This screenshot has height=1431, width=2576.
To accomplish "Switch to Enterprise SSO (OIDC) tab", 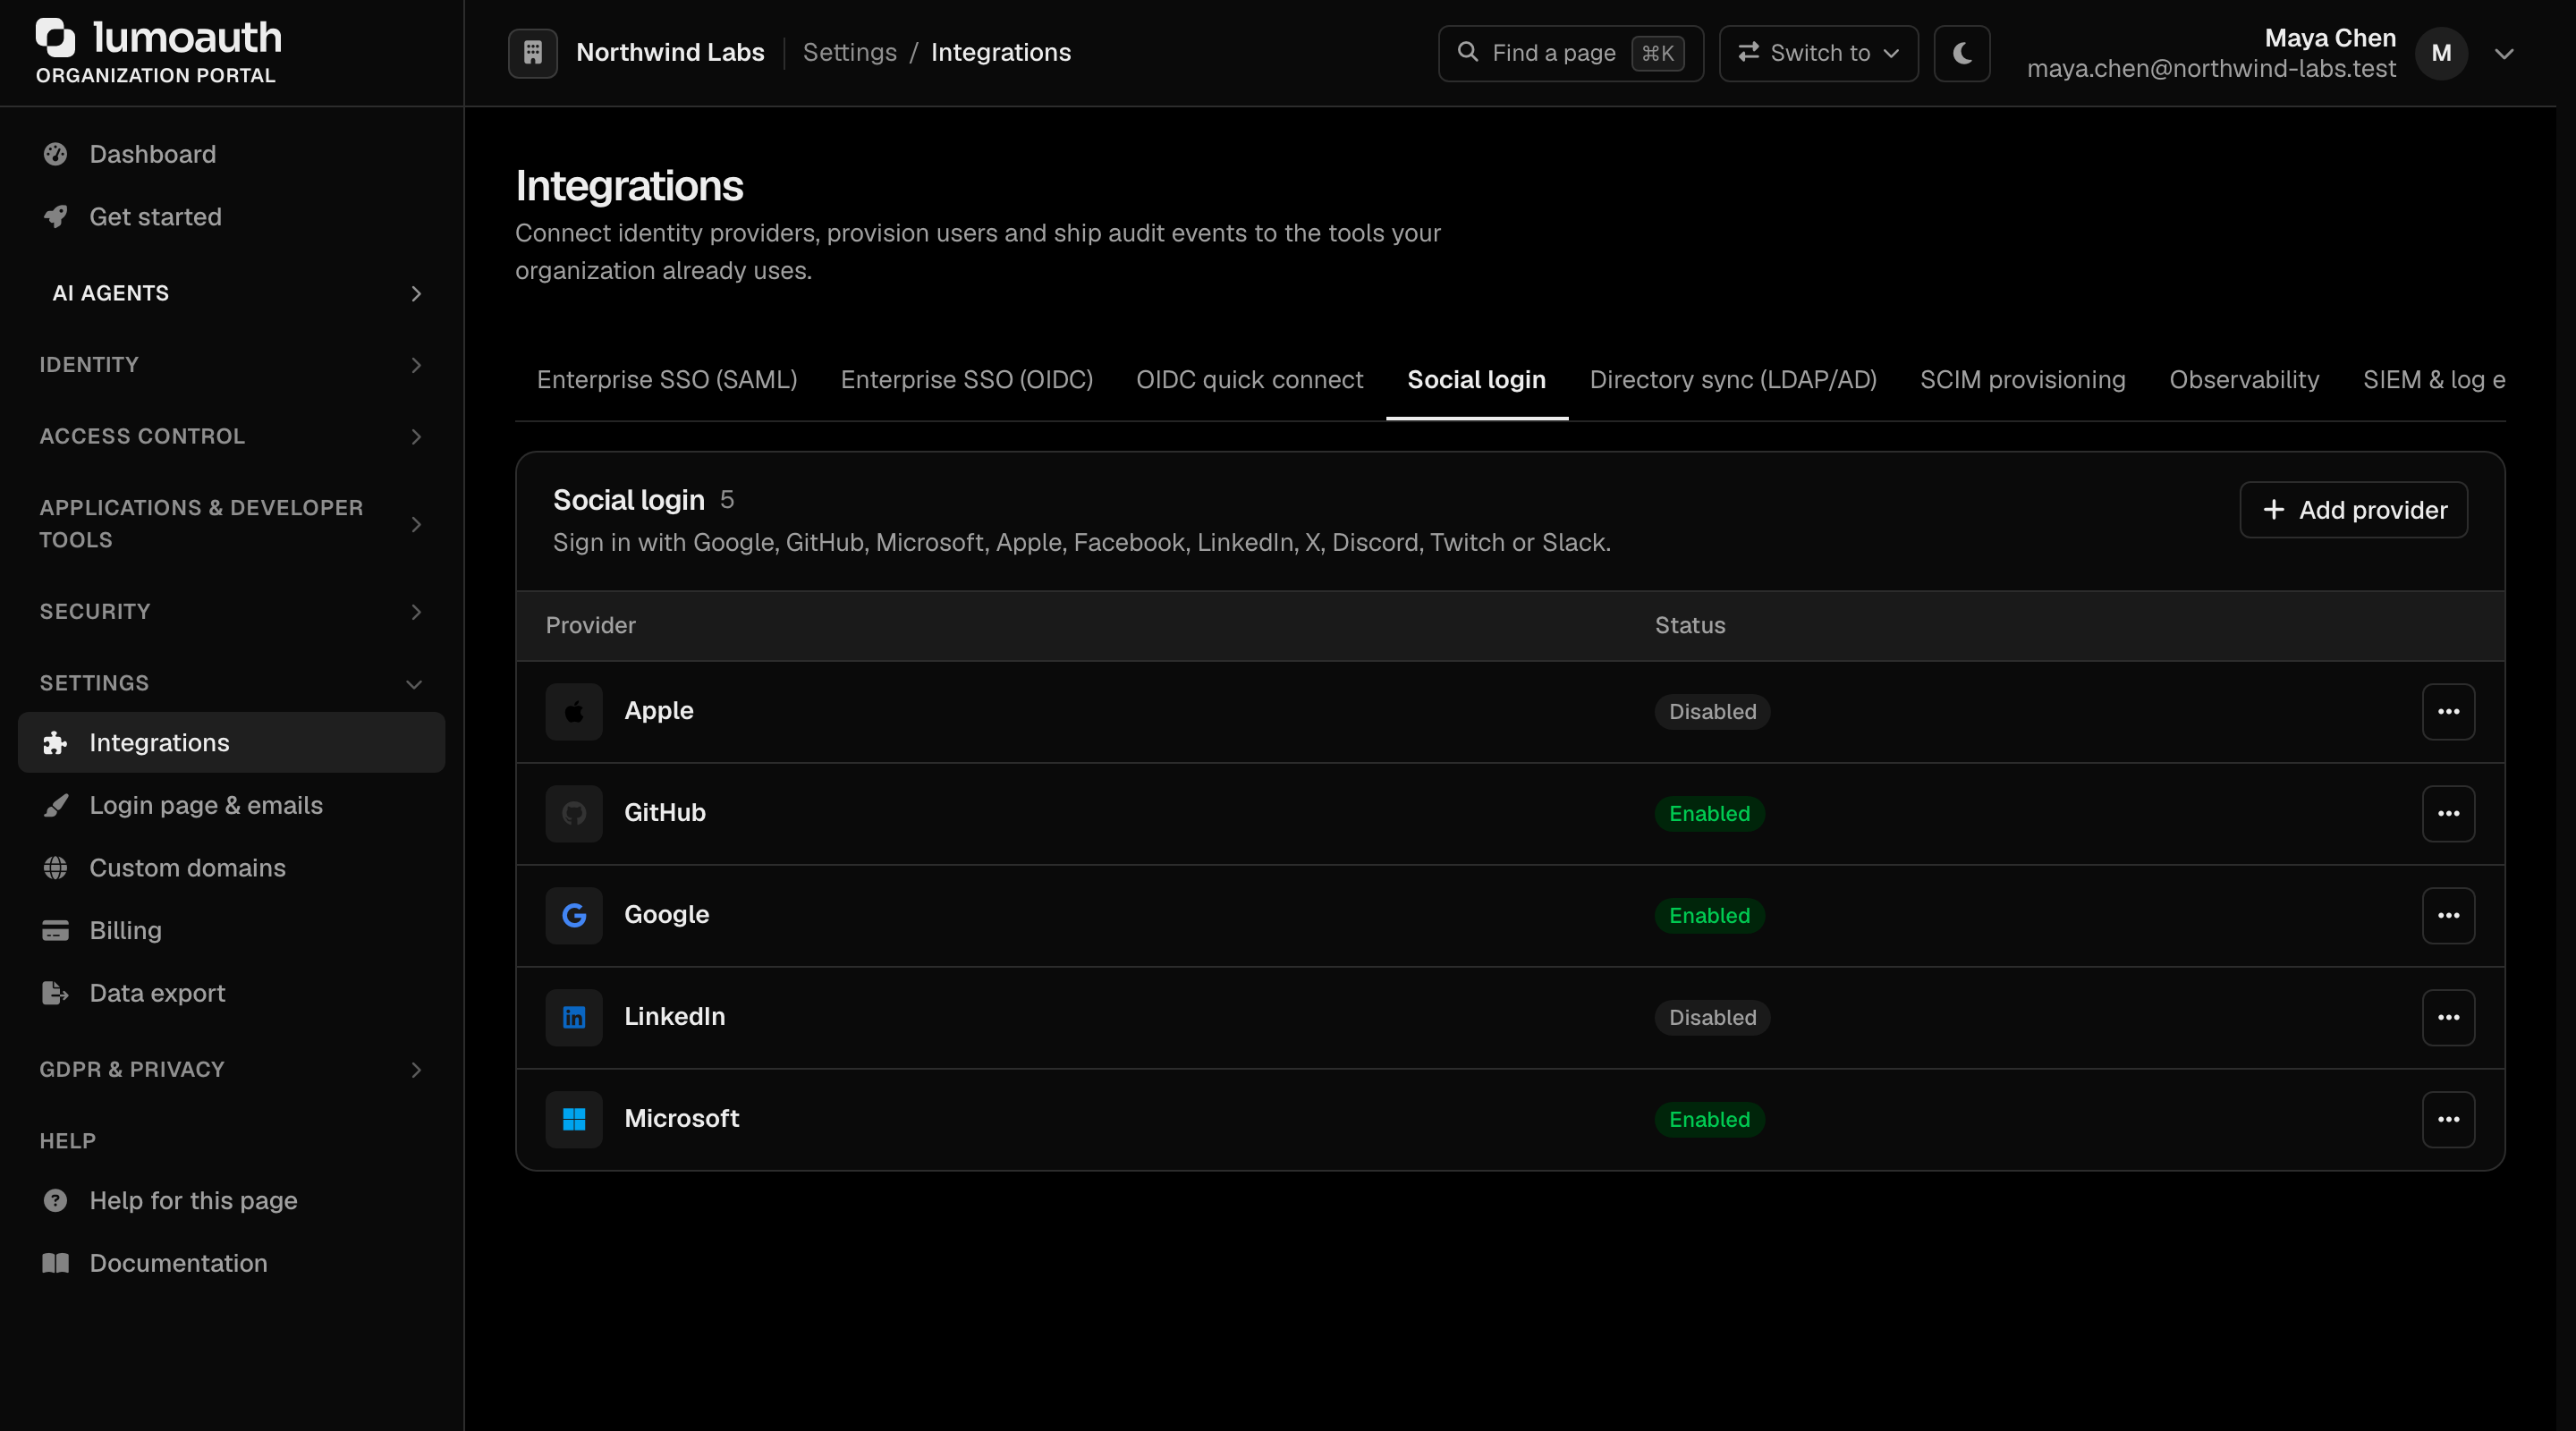I will [x=967, y=380].
